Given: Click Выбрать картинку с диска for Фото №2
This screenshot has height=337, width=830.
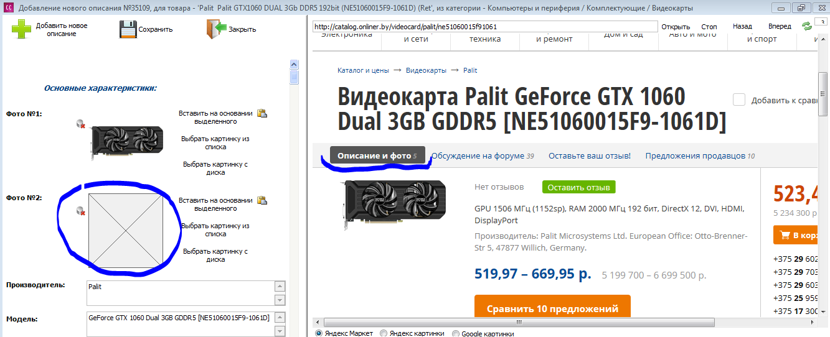Looking at the screenshot, I should pyautogui.click(x=215, y=256).
